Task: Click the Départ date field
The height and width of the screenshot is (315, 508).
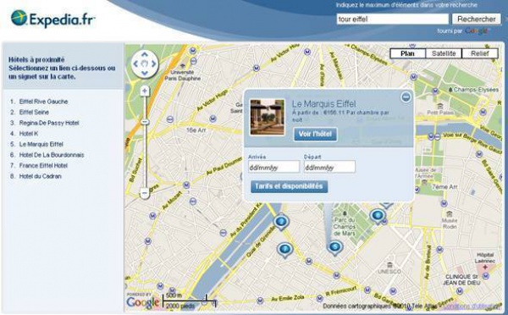Action: point(329,167)
